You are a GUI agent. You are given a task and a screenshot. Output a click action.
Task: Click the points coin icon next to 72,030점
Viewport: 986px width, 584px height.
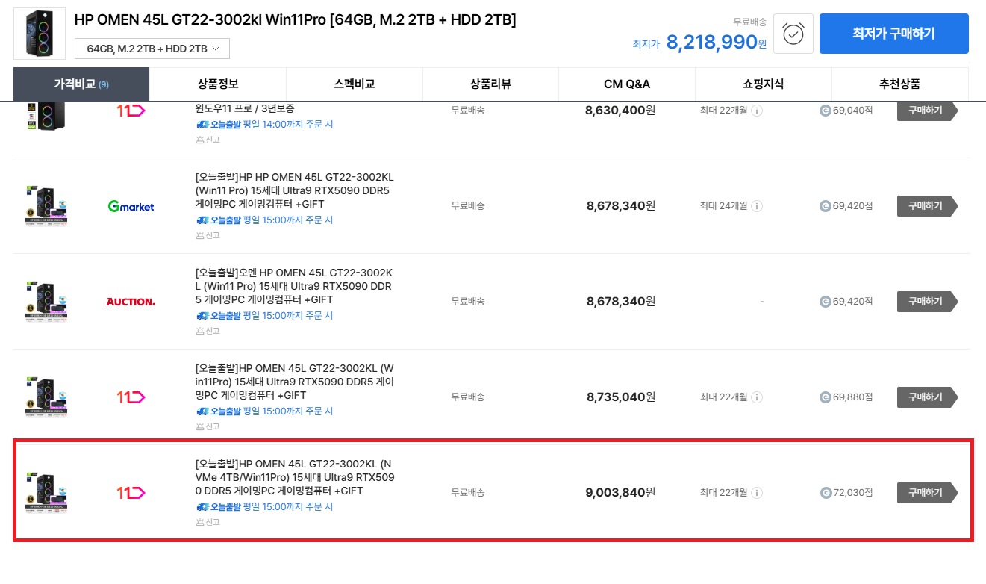[825, 493]
